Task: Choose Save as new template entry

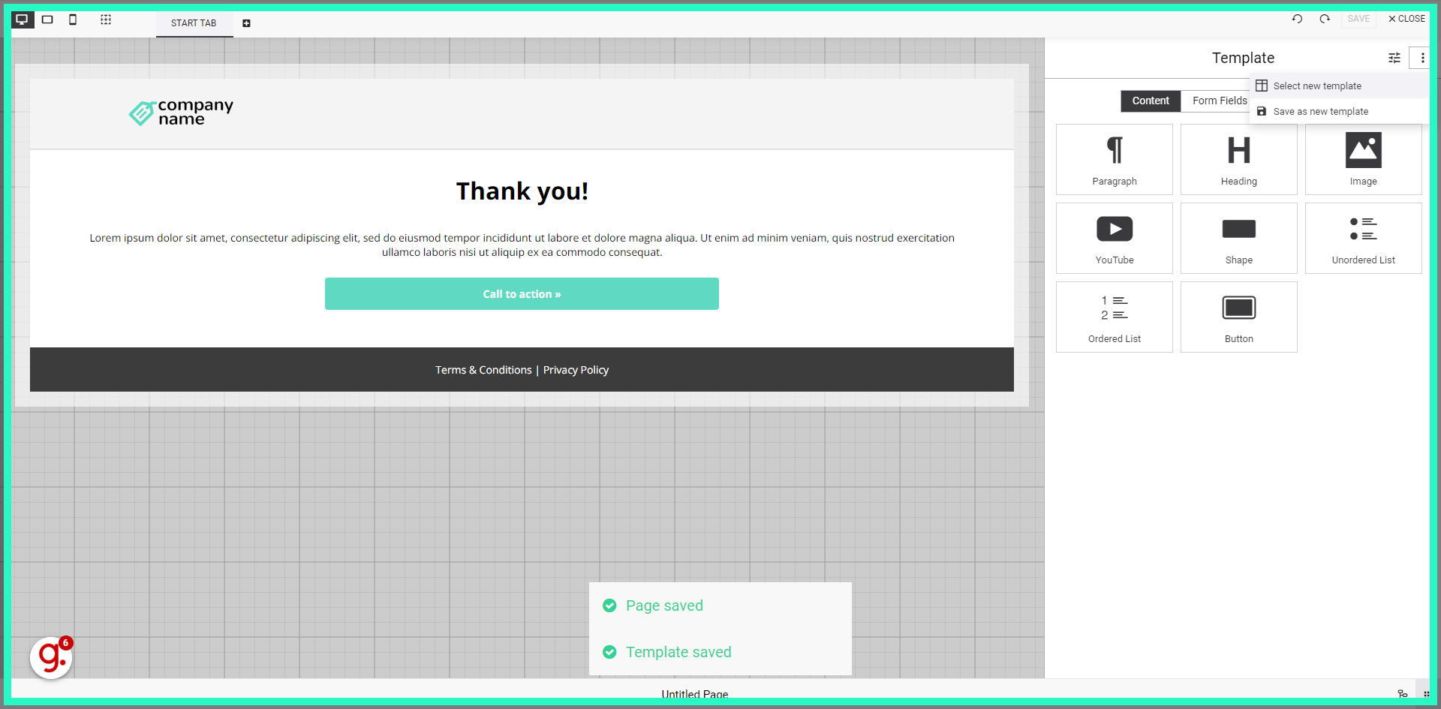Action: (x=1339, y=111)
